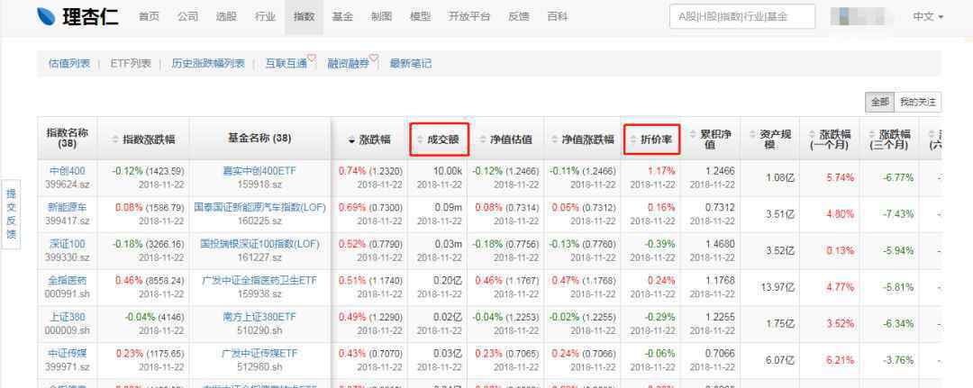Sort by 资产规模 column sort icon
The width and height of the screenshot is (973, 388).
(750, 134)
